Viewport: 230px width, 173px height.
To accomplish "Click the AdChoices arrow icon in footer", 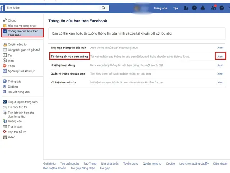I will [207, 163].
